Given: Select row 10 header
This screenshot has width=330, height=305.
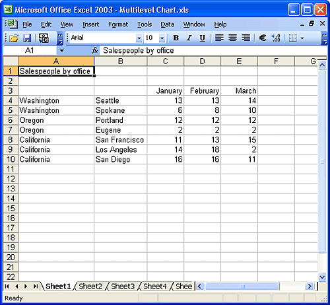Looking at the screenshot, I should point(11,159).
